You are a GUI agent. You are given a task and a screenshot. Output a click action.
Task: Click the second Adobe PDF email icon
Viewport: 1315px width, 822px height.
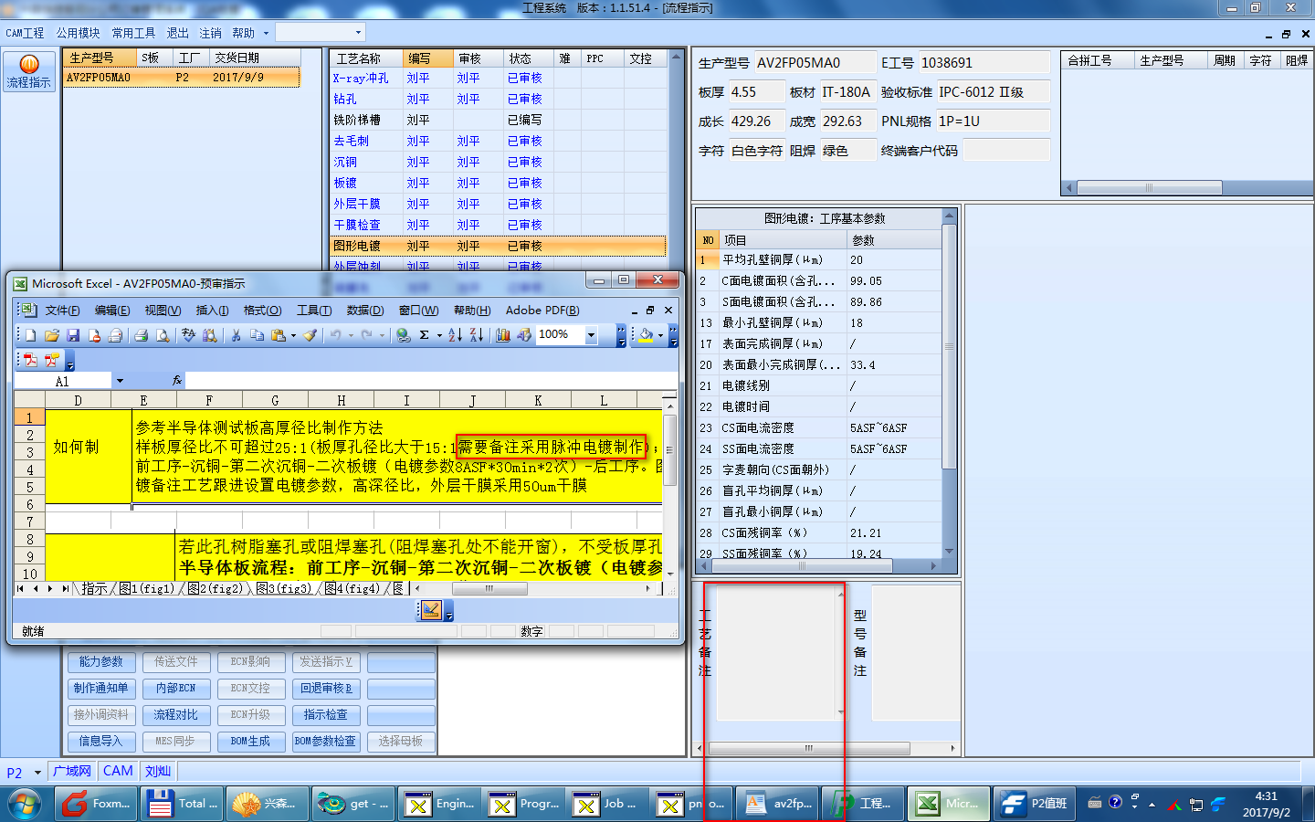pyautogui.click(x=52, y=360)
